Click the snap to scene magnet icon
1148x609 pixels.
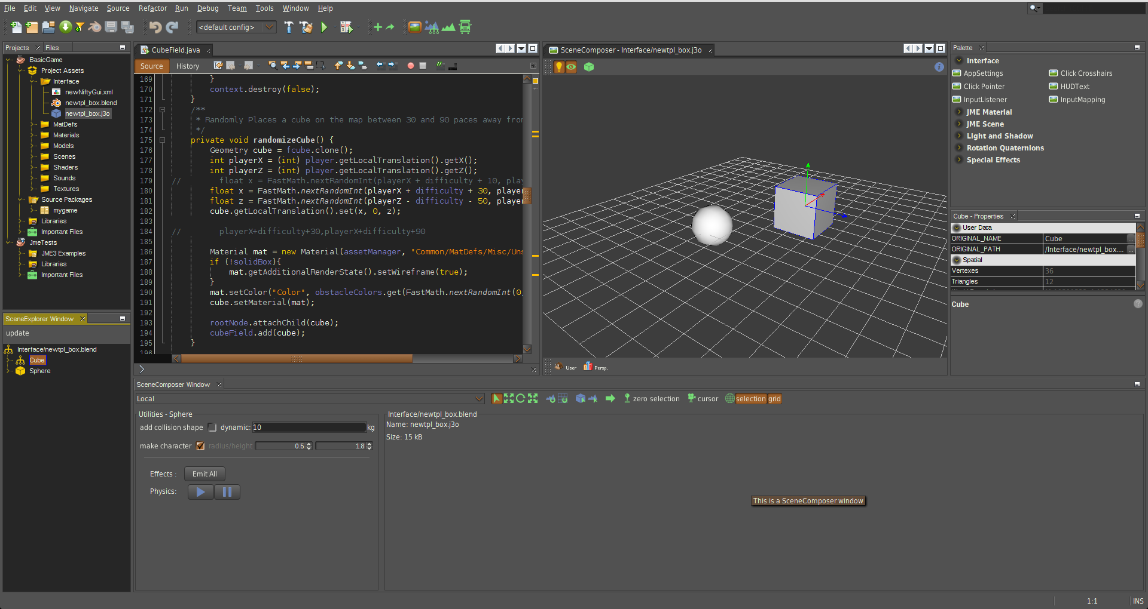(x=551, y=398)
